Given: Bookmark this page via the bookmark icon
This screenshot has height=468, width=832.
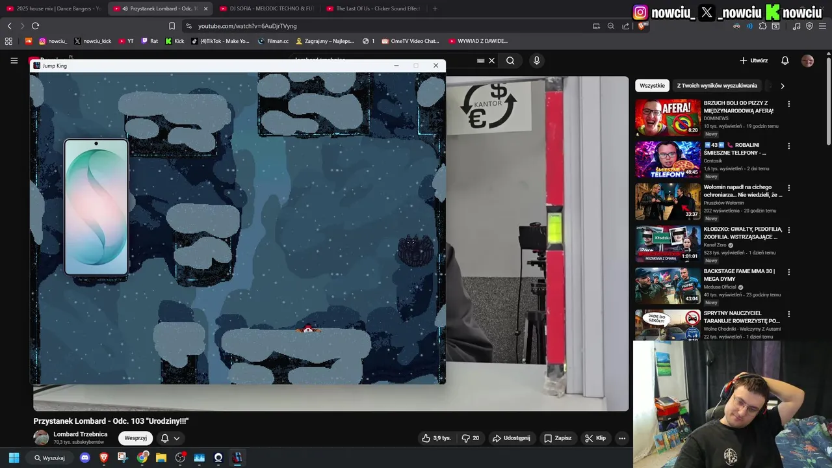Looking at the screenshot, I should (172, 26).
